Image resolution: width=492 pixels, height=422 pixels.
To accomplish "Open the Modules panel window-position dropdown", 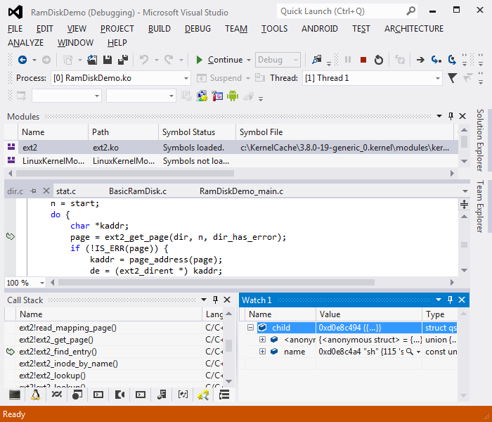I will point(439,116).
